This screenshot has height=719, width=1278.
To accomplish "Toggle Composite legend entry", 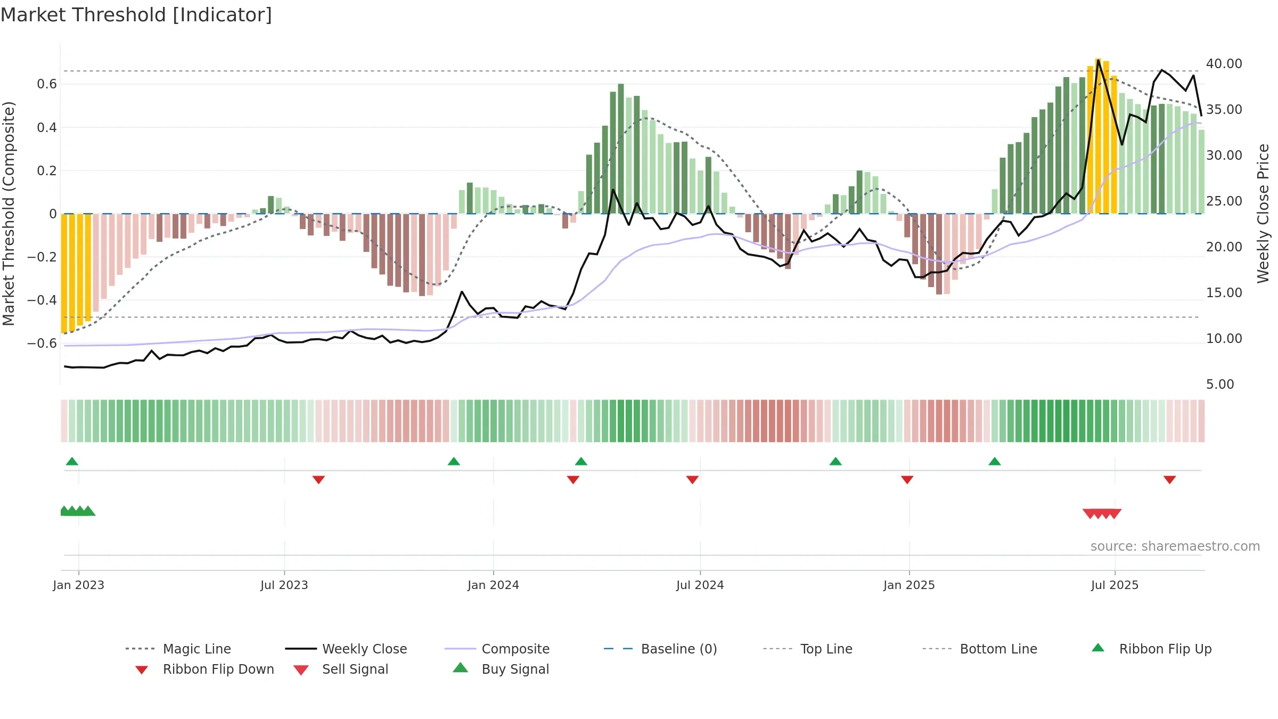I will coord(497,649).
